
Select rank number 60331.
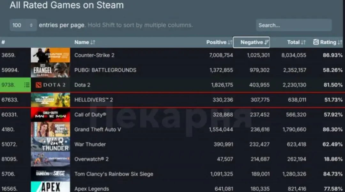10,115
